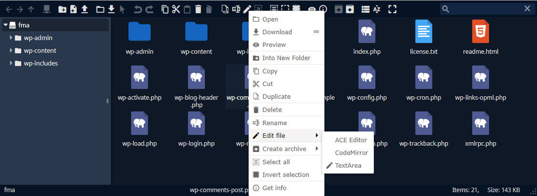Viewport: 537px width, 196px height.
Task: Click the Create archive submenu arrow
Action: coord(317,149)
